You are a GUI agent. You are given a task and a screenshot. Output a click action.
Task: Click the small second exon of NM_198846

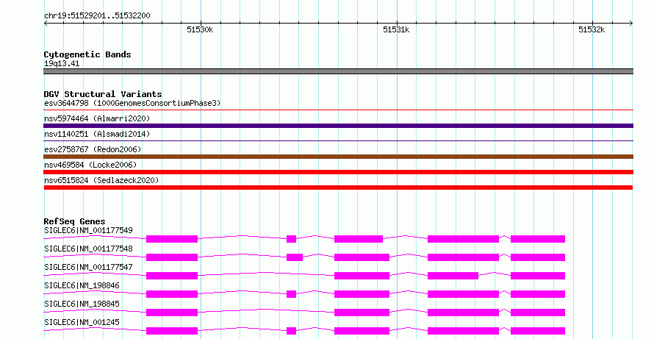tap(292, 294)
